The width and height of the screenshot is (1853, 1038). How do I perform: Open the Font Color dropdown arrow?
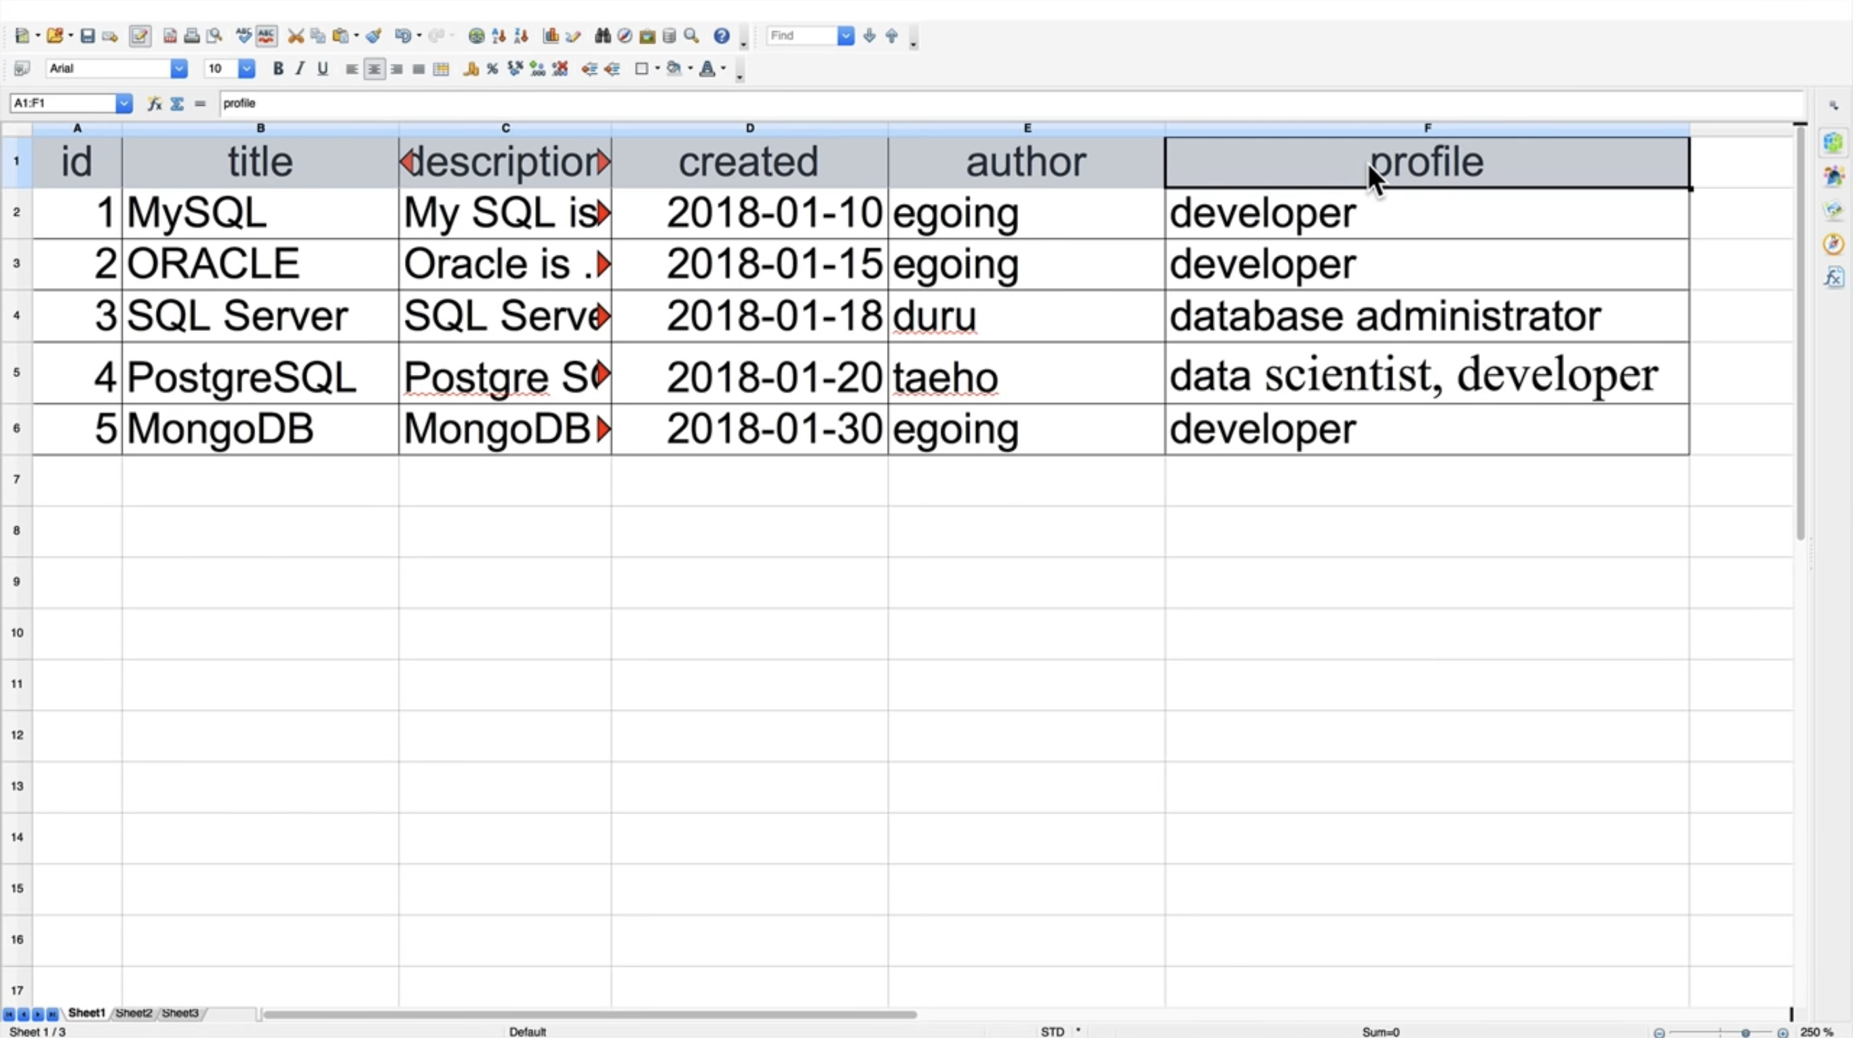(x=723, y=68)
